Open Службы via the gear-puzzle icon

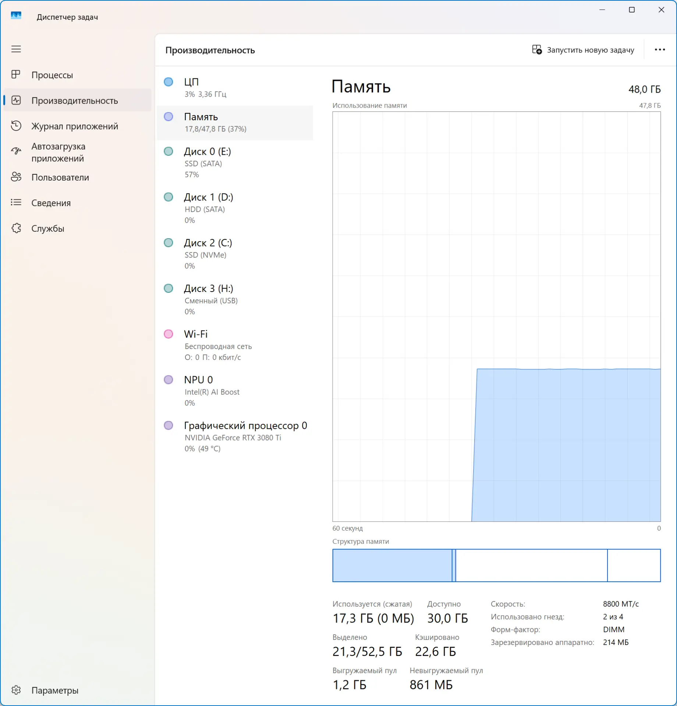coord(16,228)
